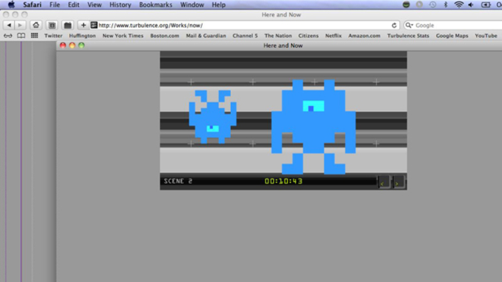Go to next scene in player
Screen dimensions: 502x282
click(x=398, y=182)
